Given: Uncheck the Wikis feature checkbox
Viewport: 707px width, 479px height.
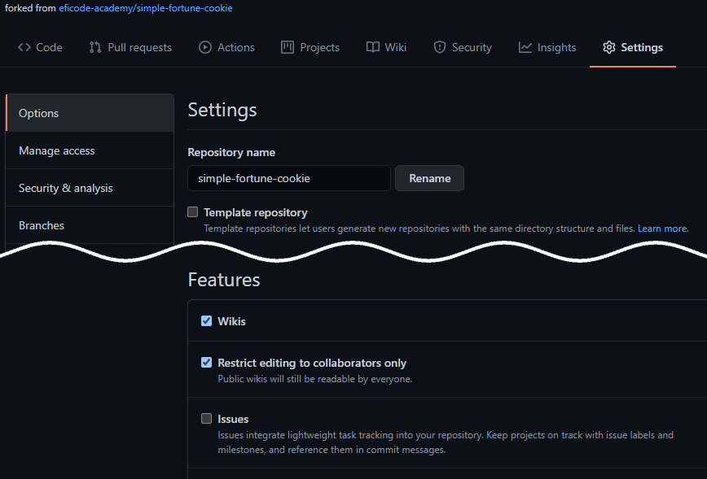Looking at the screenshot, I should tap(207, 321).
